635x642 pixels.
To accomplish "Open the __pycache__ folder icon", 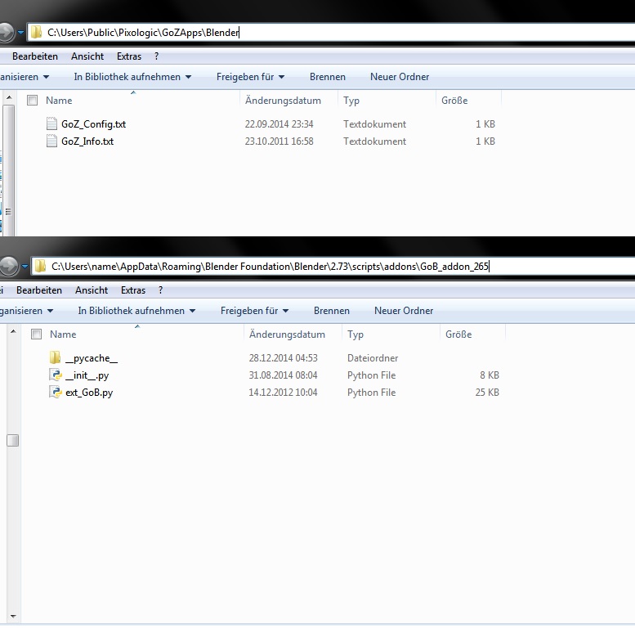I will [55, 358].
